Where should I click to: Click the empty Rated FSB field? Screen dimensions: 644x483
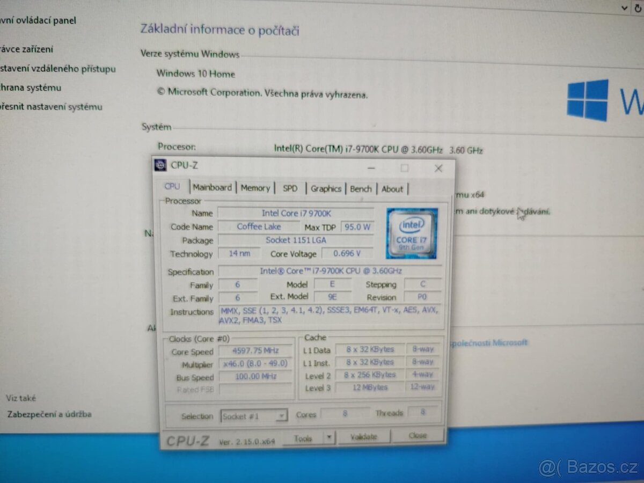pyautogui.click(x=255, y=390)
